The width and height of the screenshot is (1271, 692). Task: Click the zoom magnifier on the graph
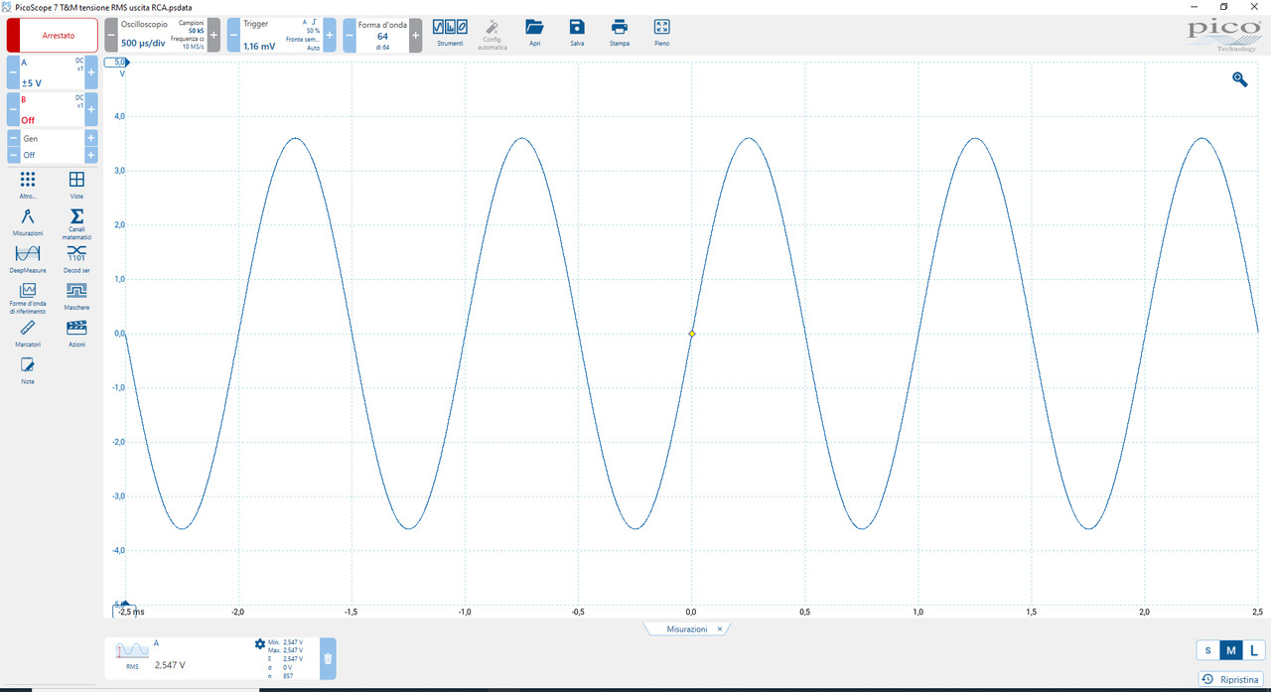[1240, 79]
